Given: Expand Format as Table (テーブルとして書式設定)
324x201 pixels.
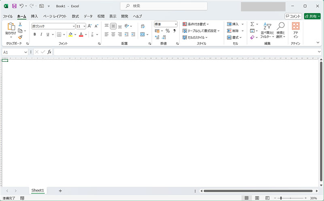Looking at the screenshot, I should [201, 31].
